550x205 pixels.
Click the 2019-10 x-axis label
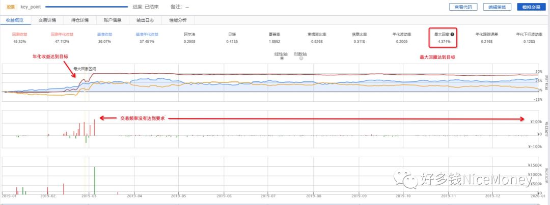pos(403,197)
